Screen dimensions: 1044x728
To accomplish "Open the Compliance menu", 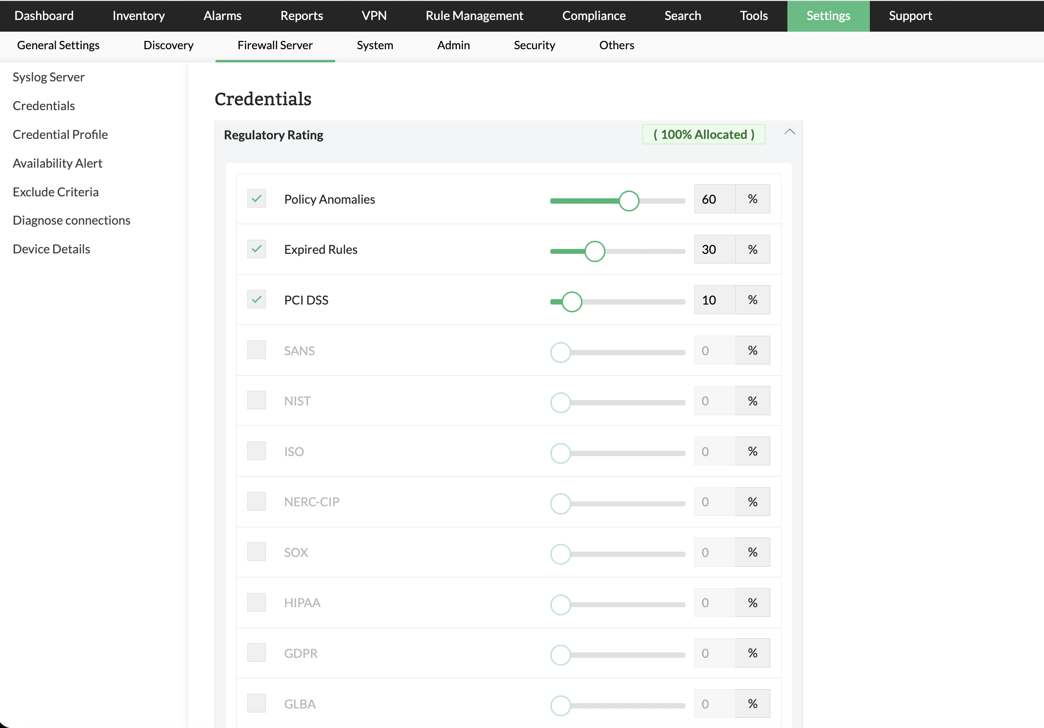I will [594, 16].
